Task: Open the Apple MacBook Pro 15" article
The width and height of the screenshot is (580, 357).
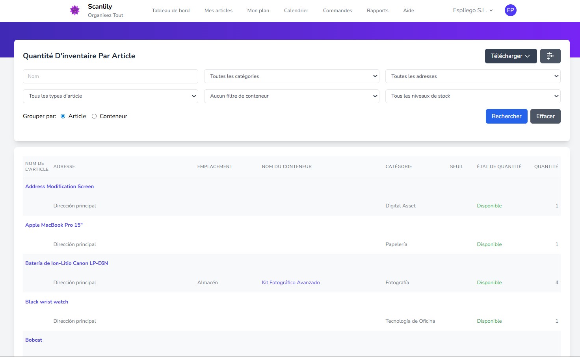Action: (54, 225)
